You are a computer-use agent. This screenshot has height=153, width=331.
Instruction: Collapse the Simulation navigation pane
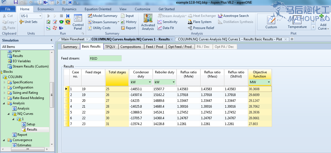pos(51,40)
